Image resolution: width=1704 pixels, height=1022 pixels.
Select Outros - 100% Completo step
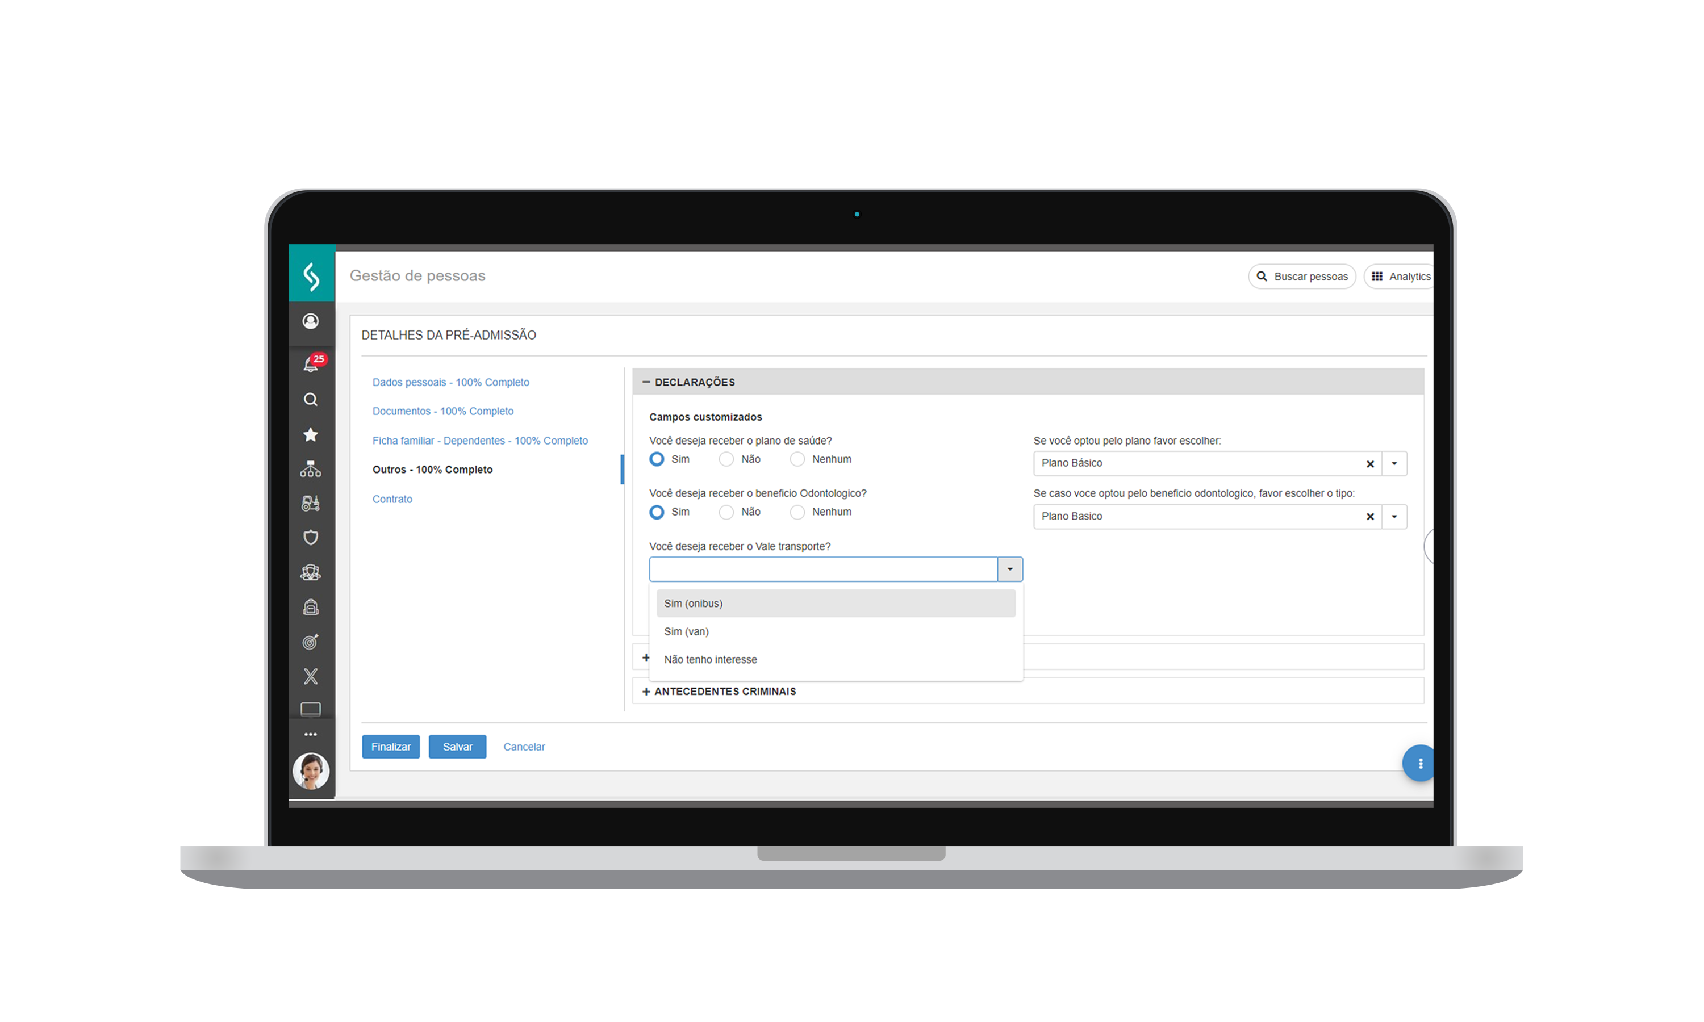(x=433, y=470)
